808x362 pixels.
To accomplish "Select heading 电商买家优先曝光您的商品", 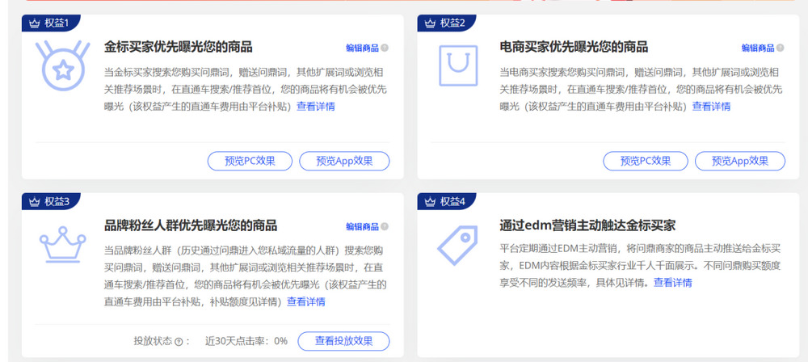I will tap(574, 47).
